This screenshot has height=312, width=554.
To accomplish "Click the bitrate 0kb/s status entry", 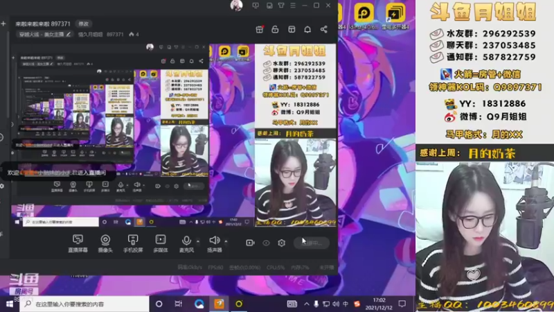I will (x=190, y=268).
